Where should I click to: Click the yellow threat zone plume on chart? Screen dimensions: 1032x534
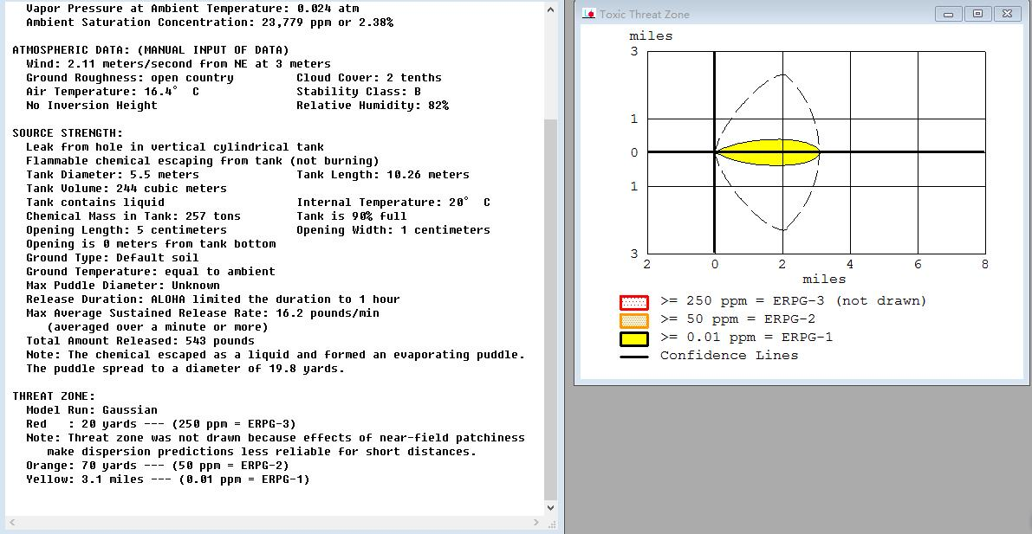pos(768,152)
